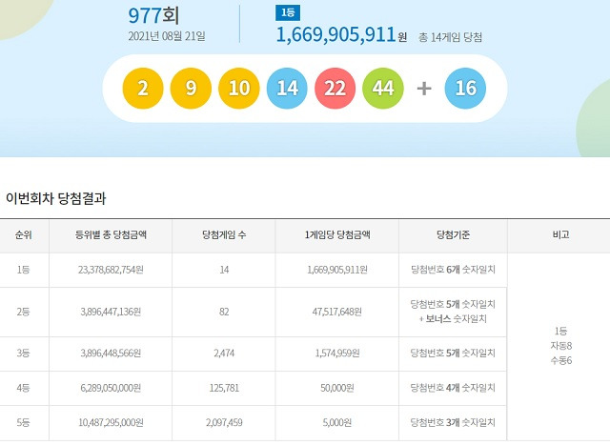This screenshot has width=610, height=445.
Task: Click the red lottery ball number 22
Action: [x=335, y=89]
